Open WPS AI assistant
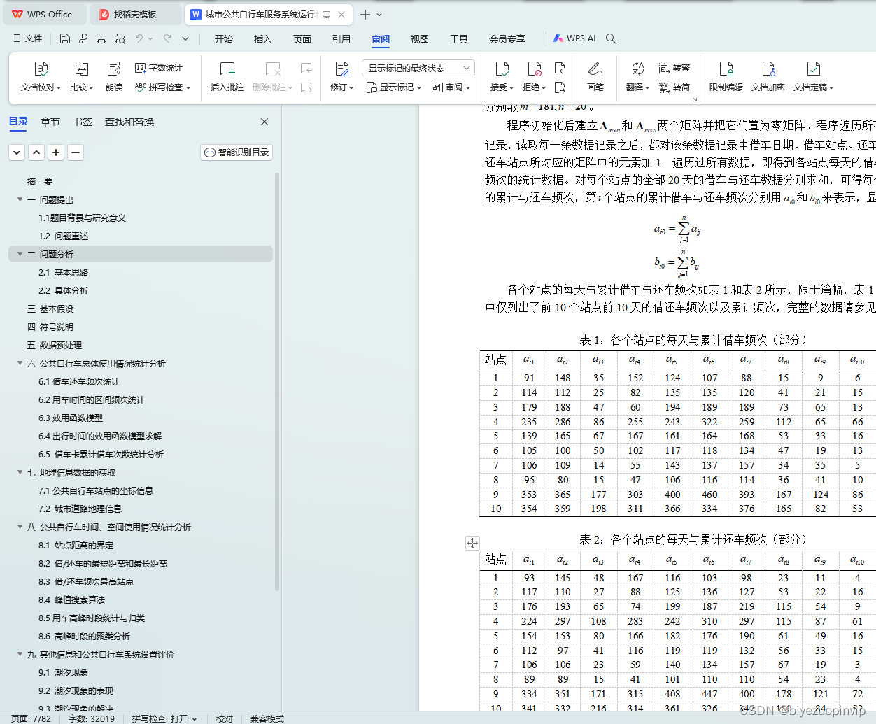The height and width of the screenshot is (724, 876). (574, 38)
